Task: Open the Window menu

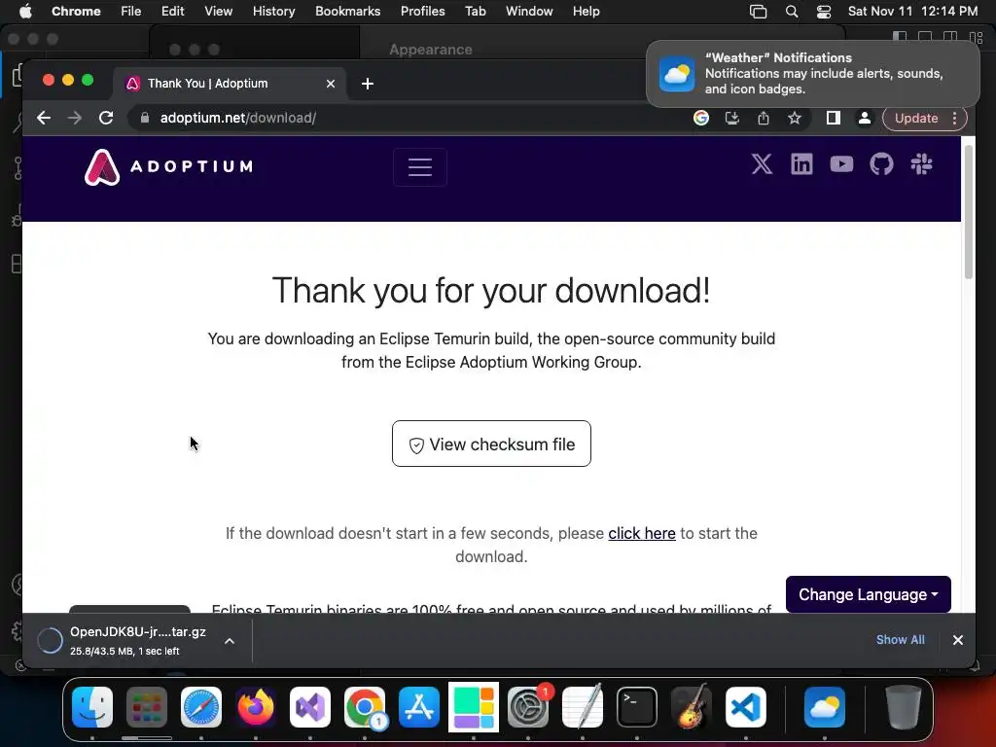Action: (x=529, y=12)
